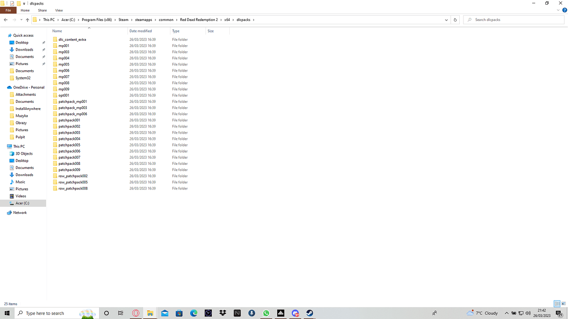Open the Windows Start menu
The width and height of the screenshot is (568, 319).
pyautogui.click(x=7, y=313)
